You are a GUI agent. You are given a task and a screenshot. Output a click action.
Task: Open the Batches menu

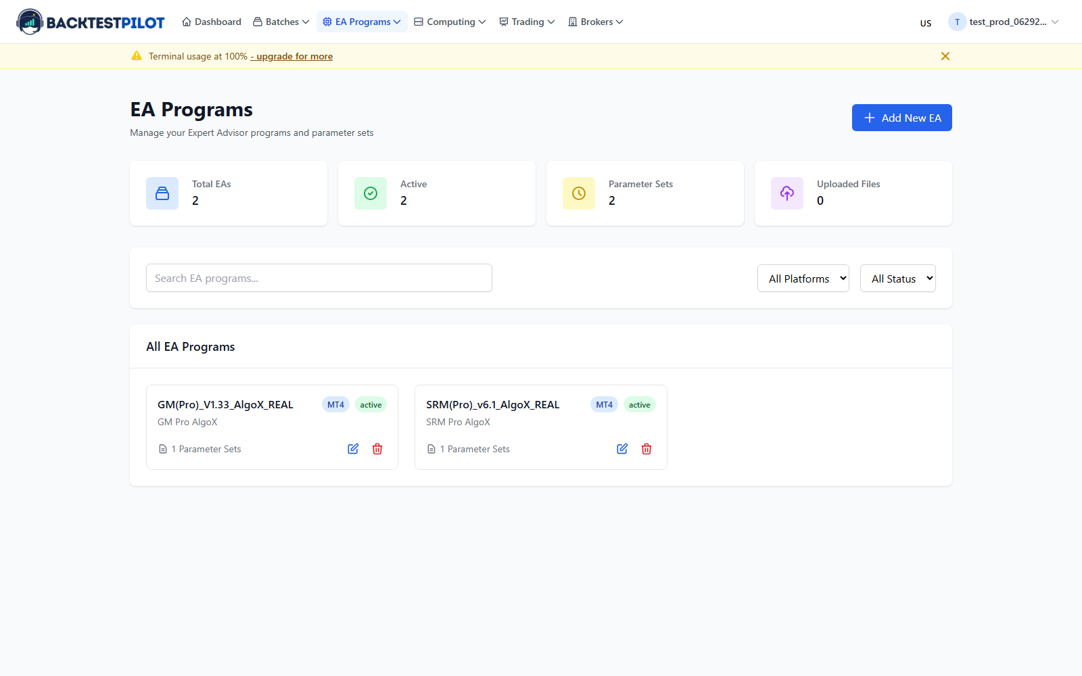click(x=281, y=22)
